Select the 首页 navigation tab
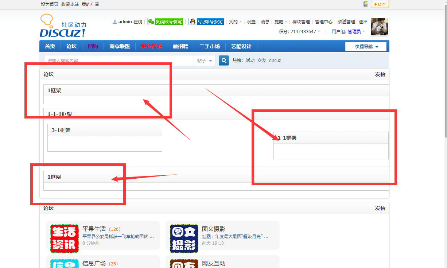The height and width of the screenshot is (268, 447). pyautogui.click(x=50, y=46)
